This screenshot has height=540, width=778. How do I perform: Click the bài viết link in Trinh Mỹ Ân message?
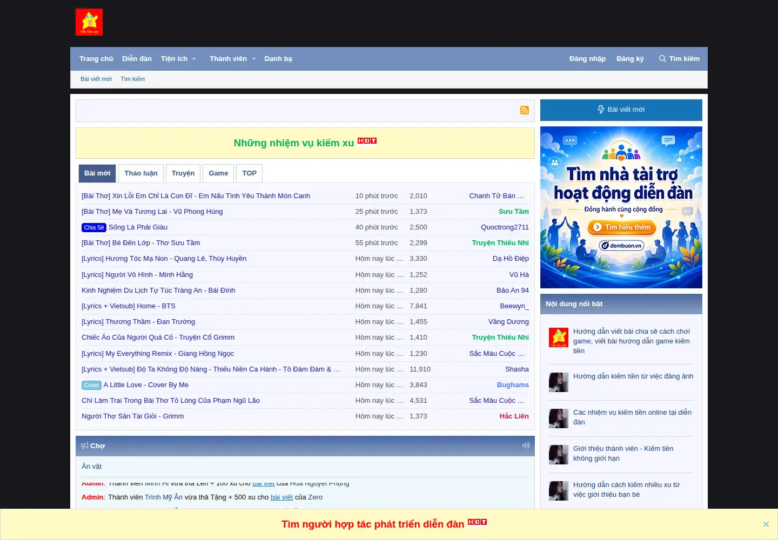coord(281,497)
